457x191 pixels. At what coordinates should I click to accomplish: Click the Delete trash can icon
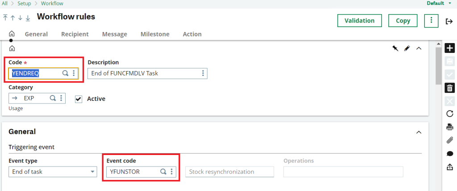(450, 88)
